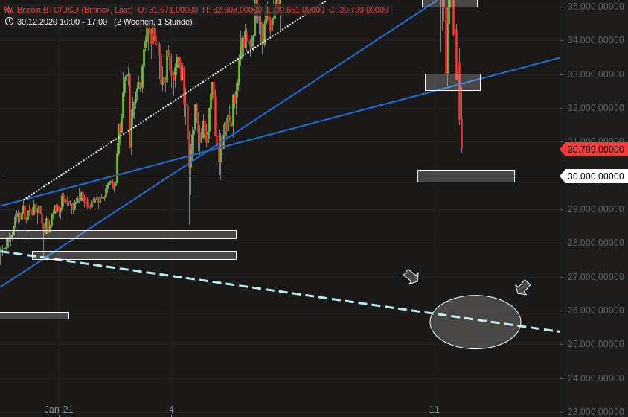Select the right arrow marker pointing down-left

522,287
